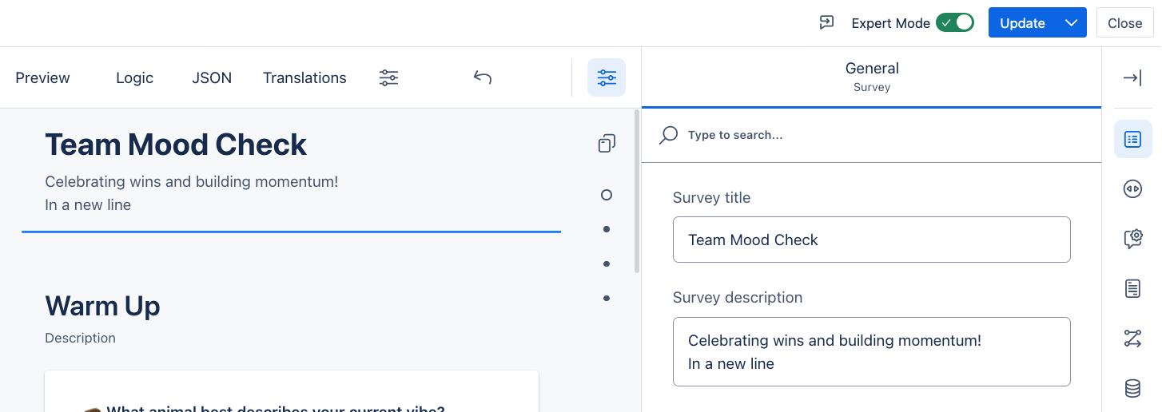Click the comment arrow icon beside Expert Mode
Screen dimensions: 1162x412
click(x=827, y=22)
